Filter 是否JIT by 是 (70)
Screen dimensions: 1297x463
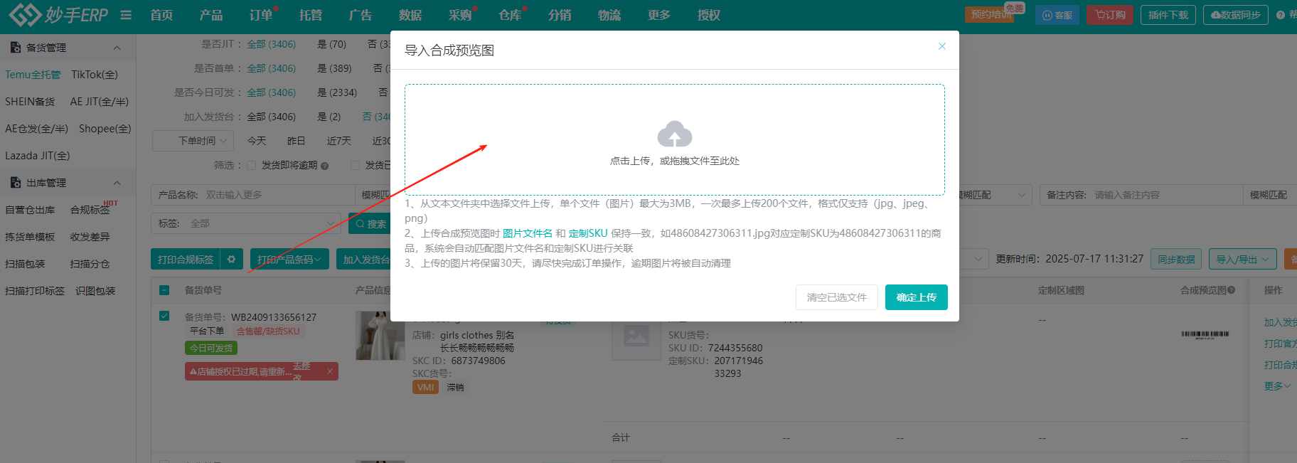pos(331,44)
